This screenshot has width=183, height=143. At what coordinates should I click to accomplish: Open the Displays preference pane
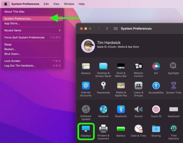click(86, 131)
